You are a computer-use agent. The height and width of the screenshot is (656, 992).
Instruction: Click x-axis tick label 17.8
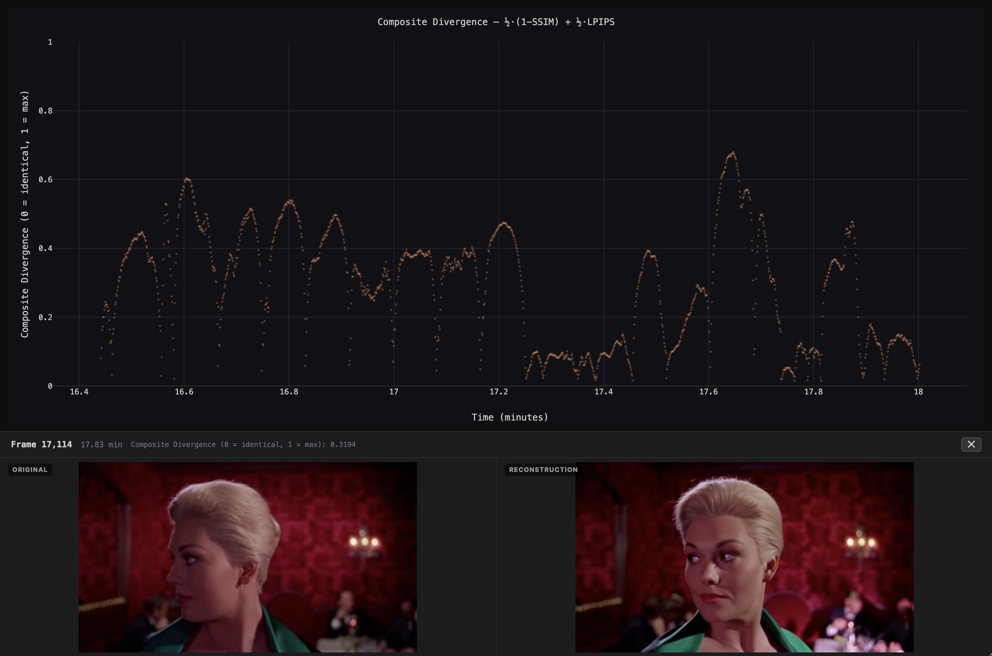pos(813,392)
